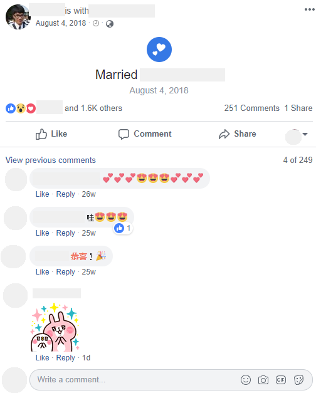Reply to the 26w hearts comment
The width and height of the screenshot is (316, 393).
click(x=65, y=194)
